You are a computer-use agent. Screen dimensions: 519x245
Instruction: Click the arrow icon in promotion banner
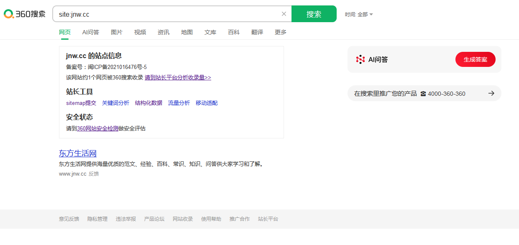pyautogui.click(x=491, y=93)
